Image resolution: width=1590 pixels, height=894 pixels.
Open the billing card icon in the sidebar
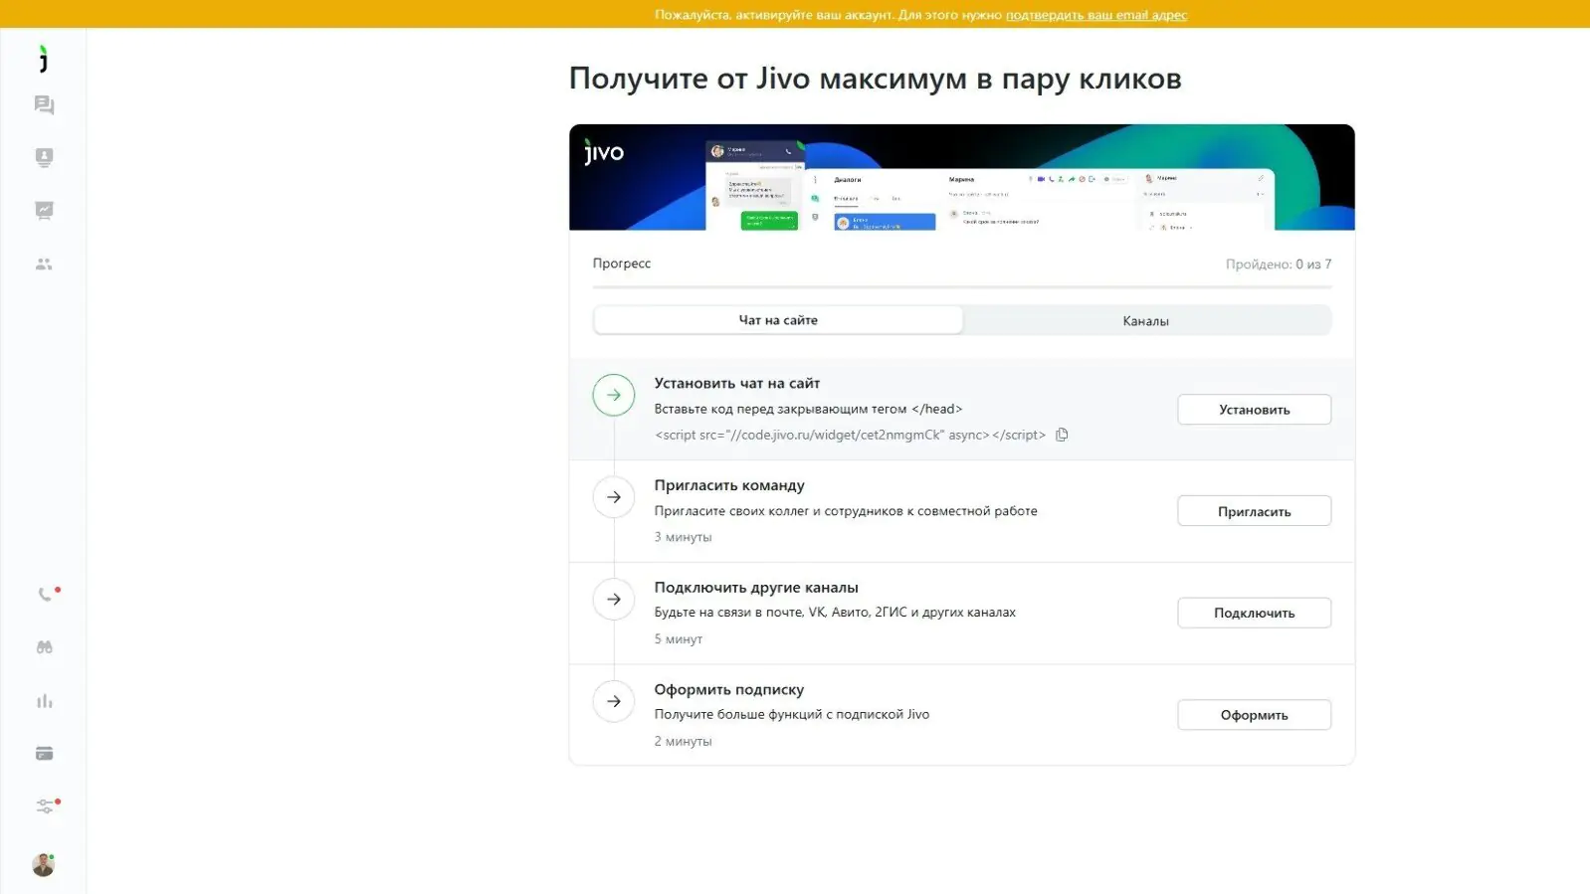tap(44, 754)
